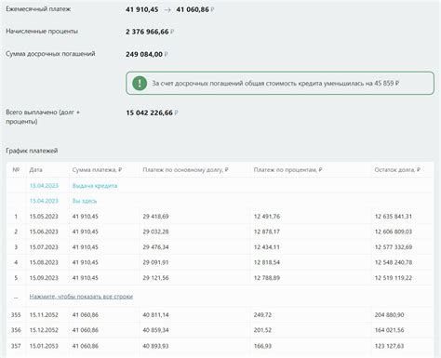Click principal payment 40 893,93
The height and width of the screenshot is (358, 441).
pos(155,346)
